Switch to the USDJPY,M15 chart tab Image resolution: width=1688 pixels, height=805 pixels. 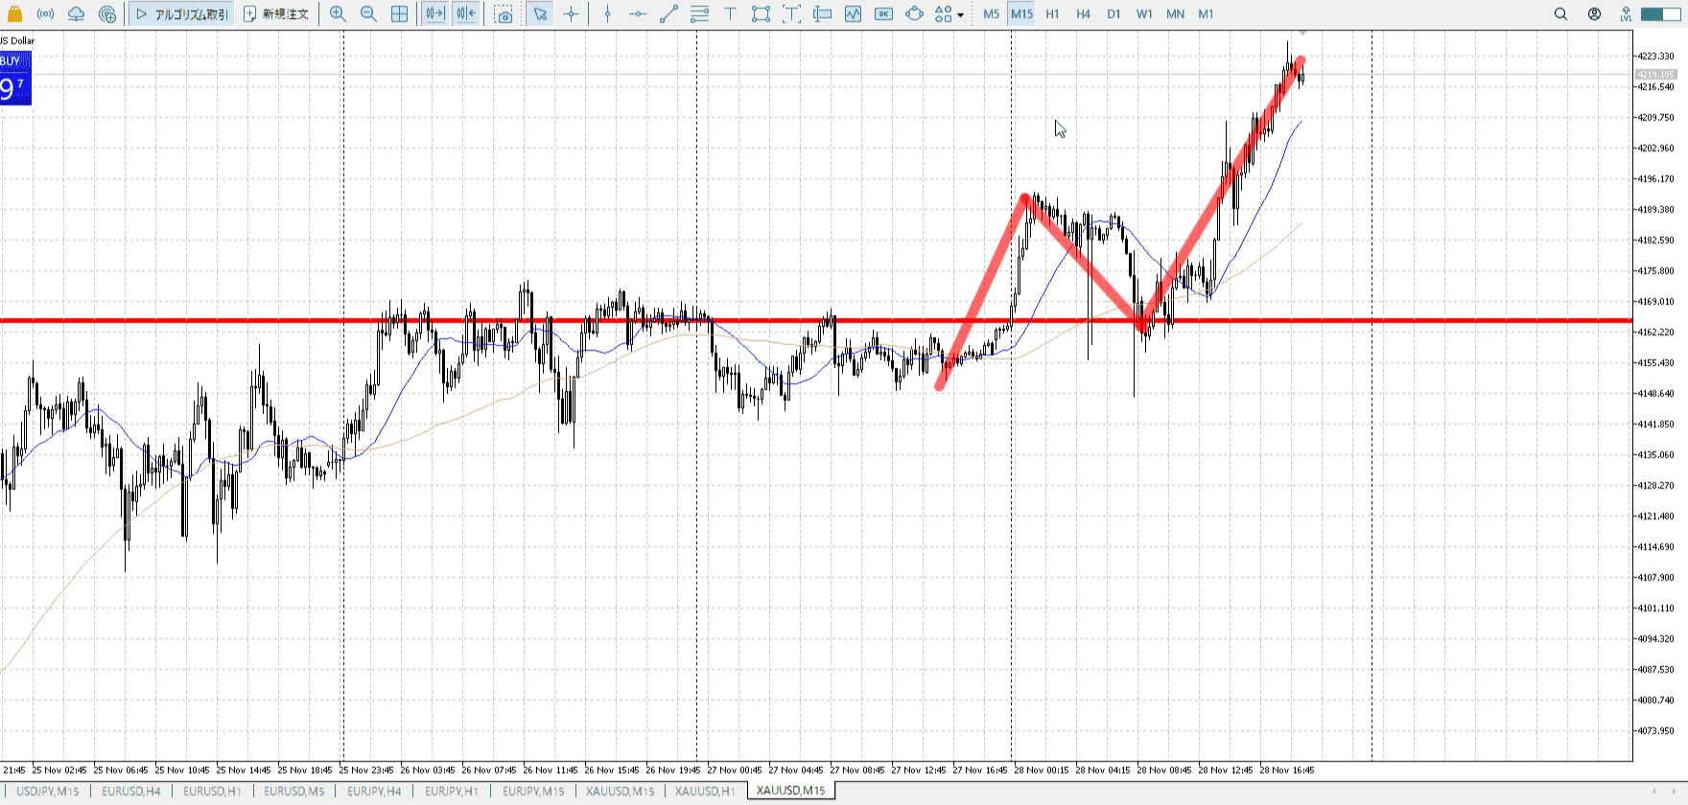click(48, 791)
